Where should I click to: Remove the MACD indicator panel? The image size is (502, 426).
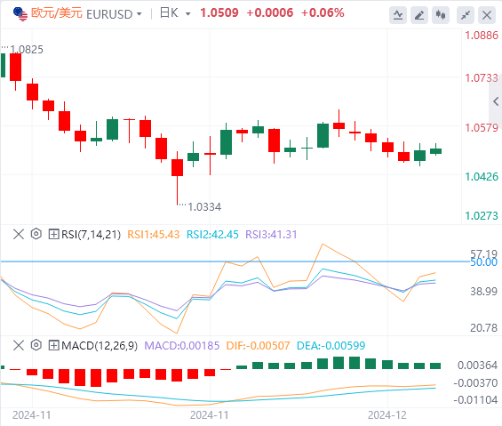tap(19, 345)
